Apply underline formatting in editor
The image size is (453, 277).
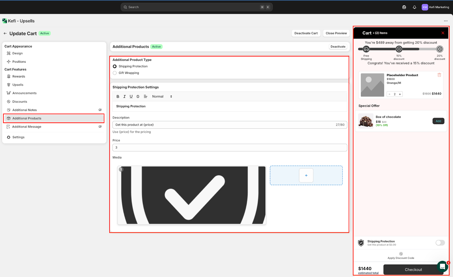131,96
